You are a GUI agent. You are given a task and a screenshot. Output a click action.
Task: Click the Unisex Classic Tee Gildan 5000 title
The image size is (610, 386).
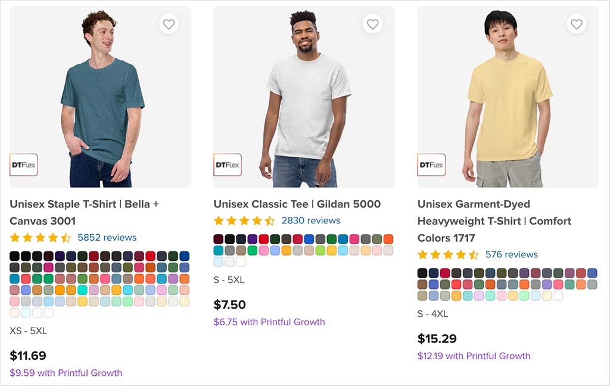[297, 204]
